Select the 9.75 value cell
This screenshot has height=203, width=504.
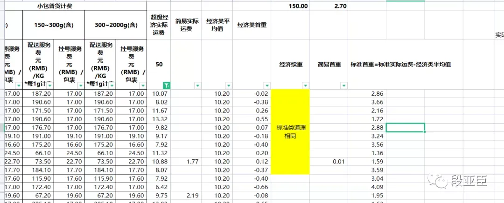coord(159,195)
